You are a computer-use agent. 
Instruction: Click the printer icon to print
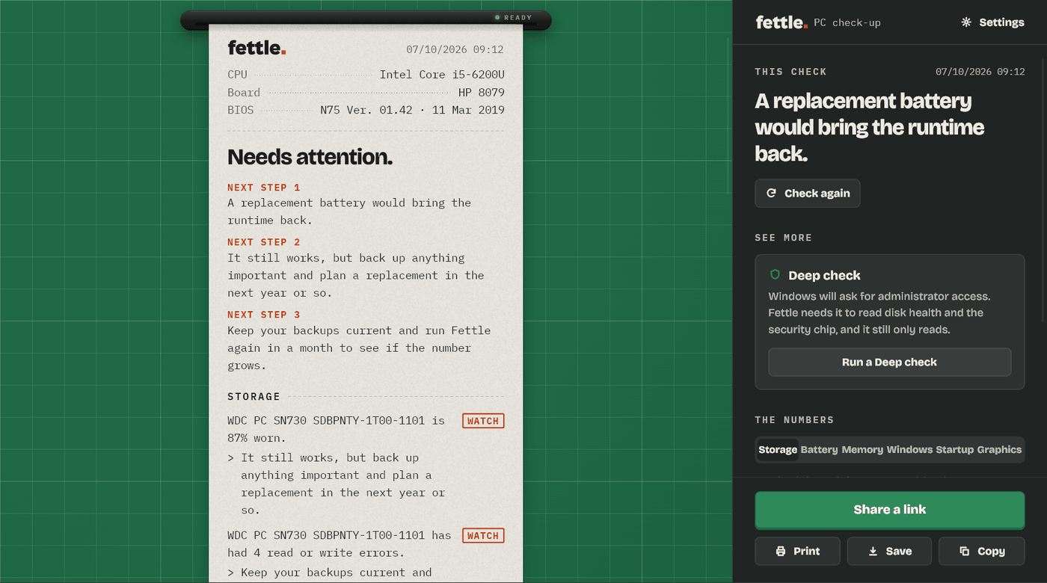click(x=781, y=551)
